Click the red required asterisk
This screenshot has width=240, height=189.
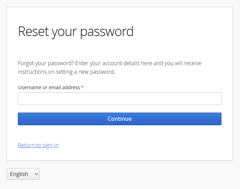click(82, 87)
